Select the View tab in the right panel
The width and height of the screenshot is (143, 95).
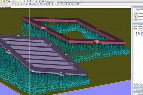(134, 9)
